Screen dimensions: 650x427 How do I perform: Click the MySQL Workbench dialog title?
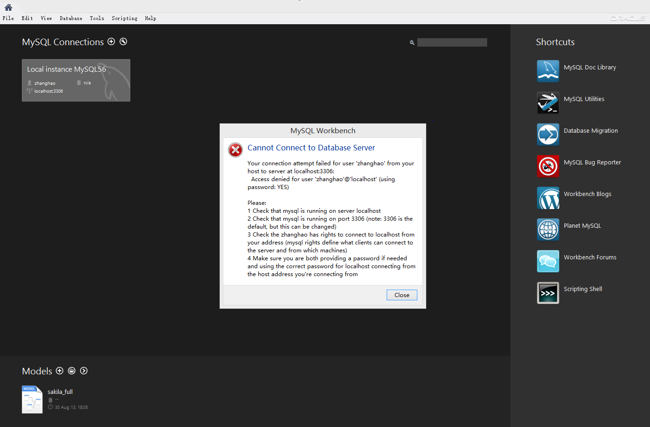coord(323,131)
